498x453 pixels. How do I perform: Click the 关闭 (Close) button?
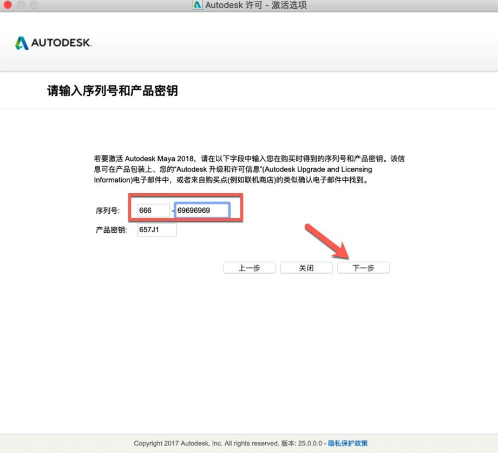click(x=306, y=267)
